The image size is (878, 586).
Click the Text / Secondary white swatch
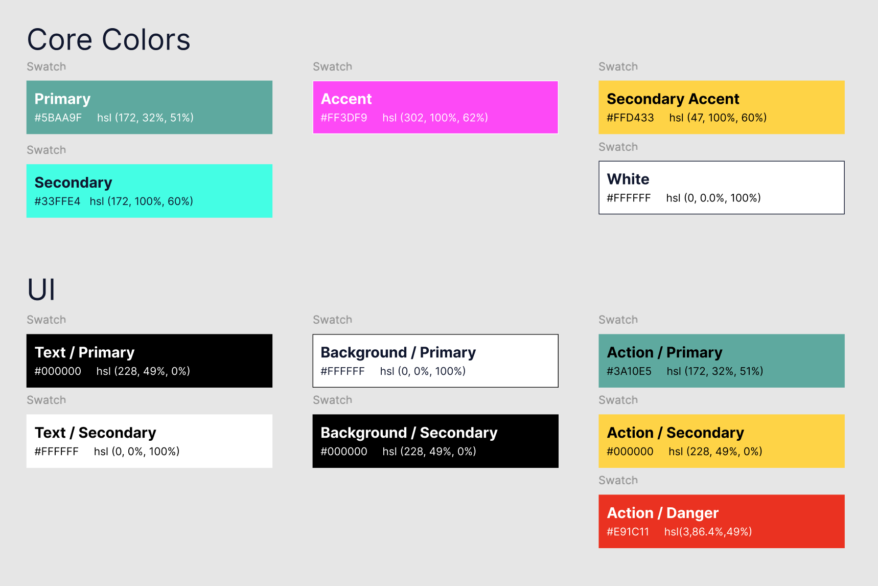click(149, 441)
